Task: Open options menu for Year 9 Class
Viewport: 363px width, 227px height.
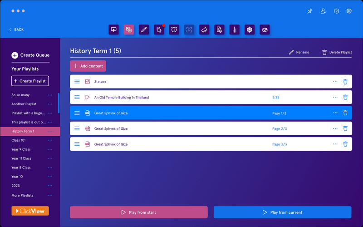Action: point(50,149)
